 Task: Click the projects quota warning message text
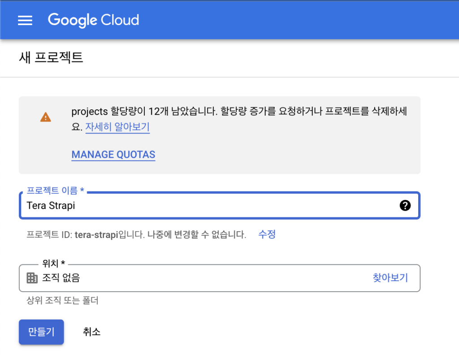[238, 112]
